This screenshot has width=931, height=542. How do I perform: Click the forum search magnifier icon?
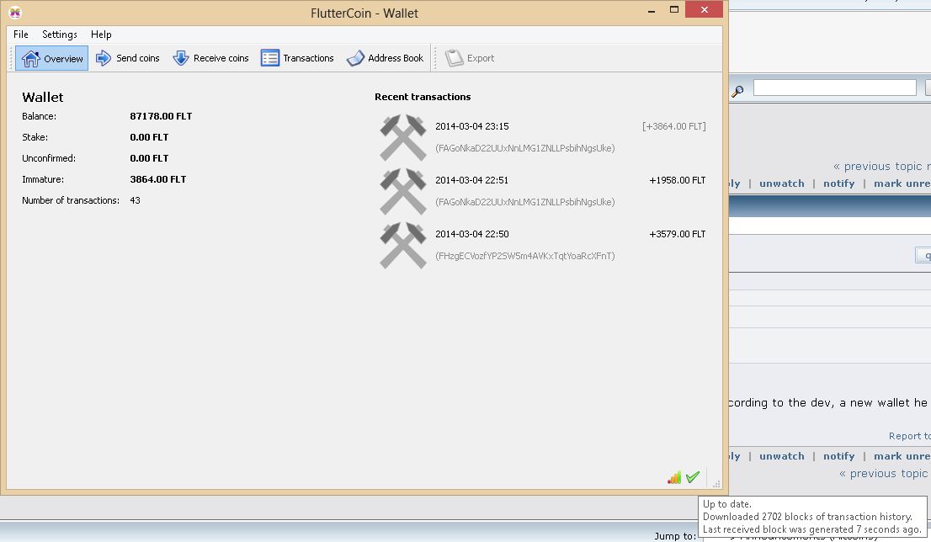coord(737,91)
